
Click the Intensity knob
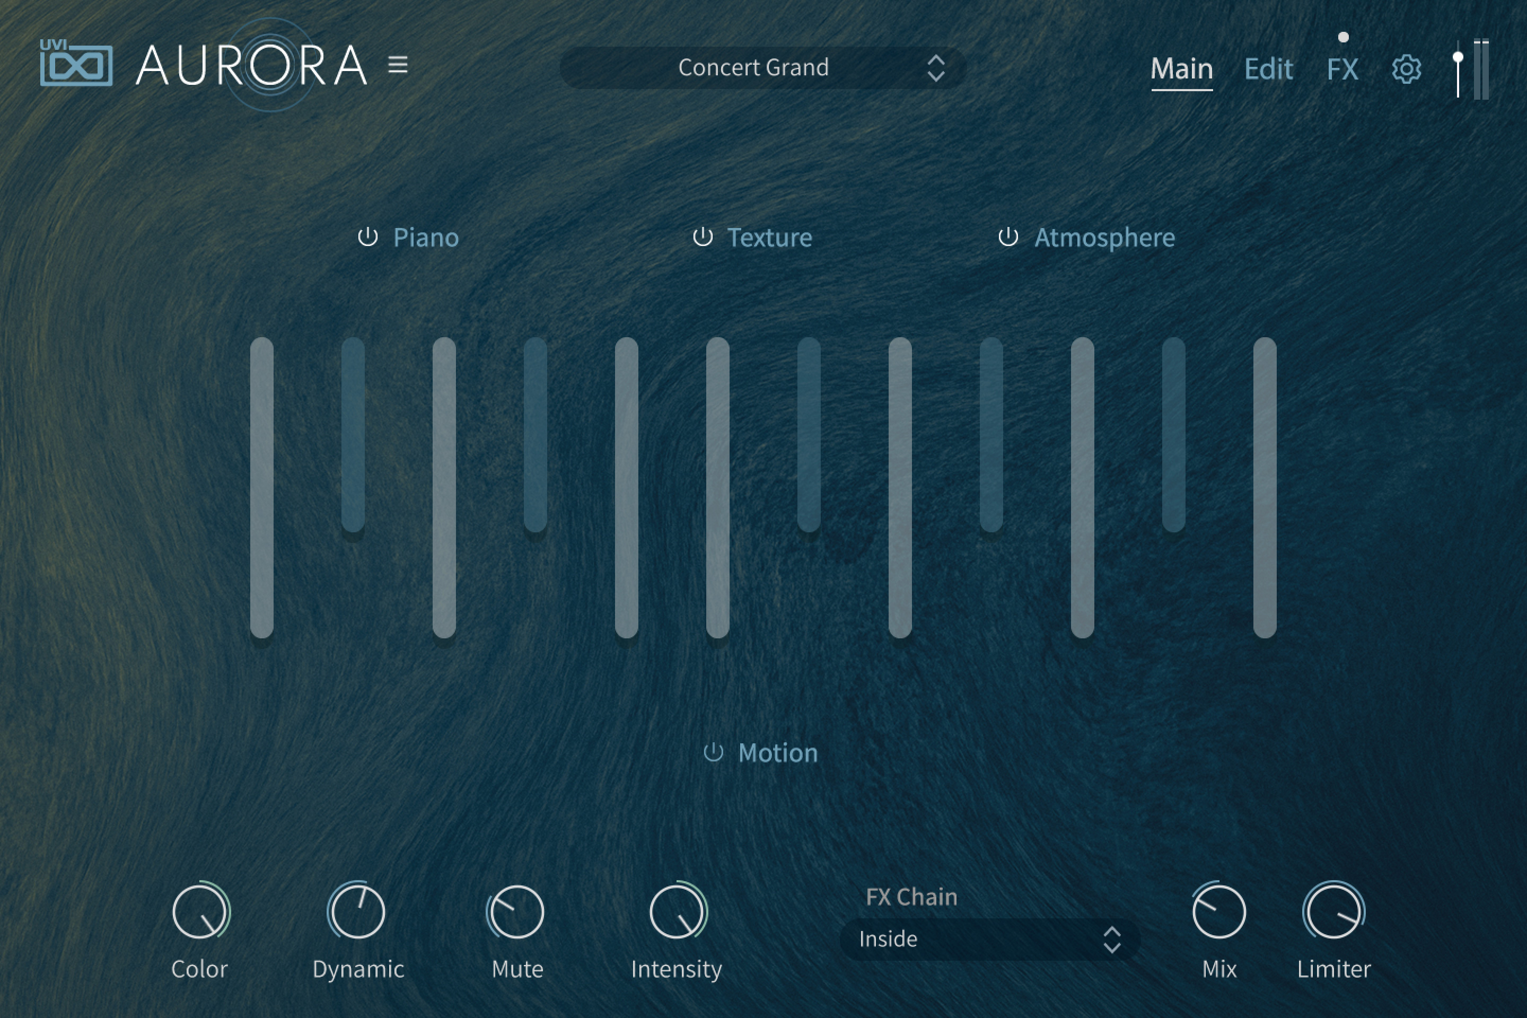coord(678,910)
